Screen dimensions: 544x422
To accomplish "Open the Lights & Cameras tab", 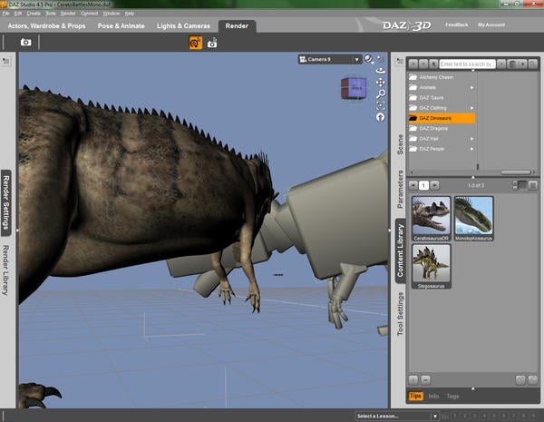I will 185,25.
